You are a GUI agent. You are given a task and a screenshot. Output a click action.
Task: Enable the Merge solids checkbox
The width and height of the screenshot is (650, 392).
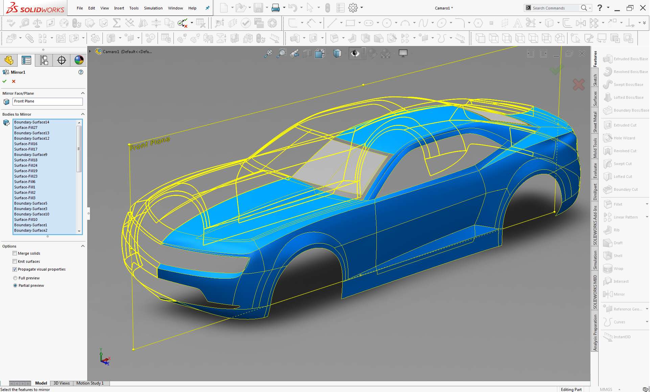point(15,253)
